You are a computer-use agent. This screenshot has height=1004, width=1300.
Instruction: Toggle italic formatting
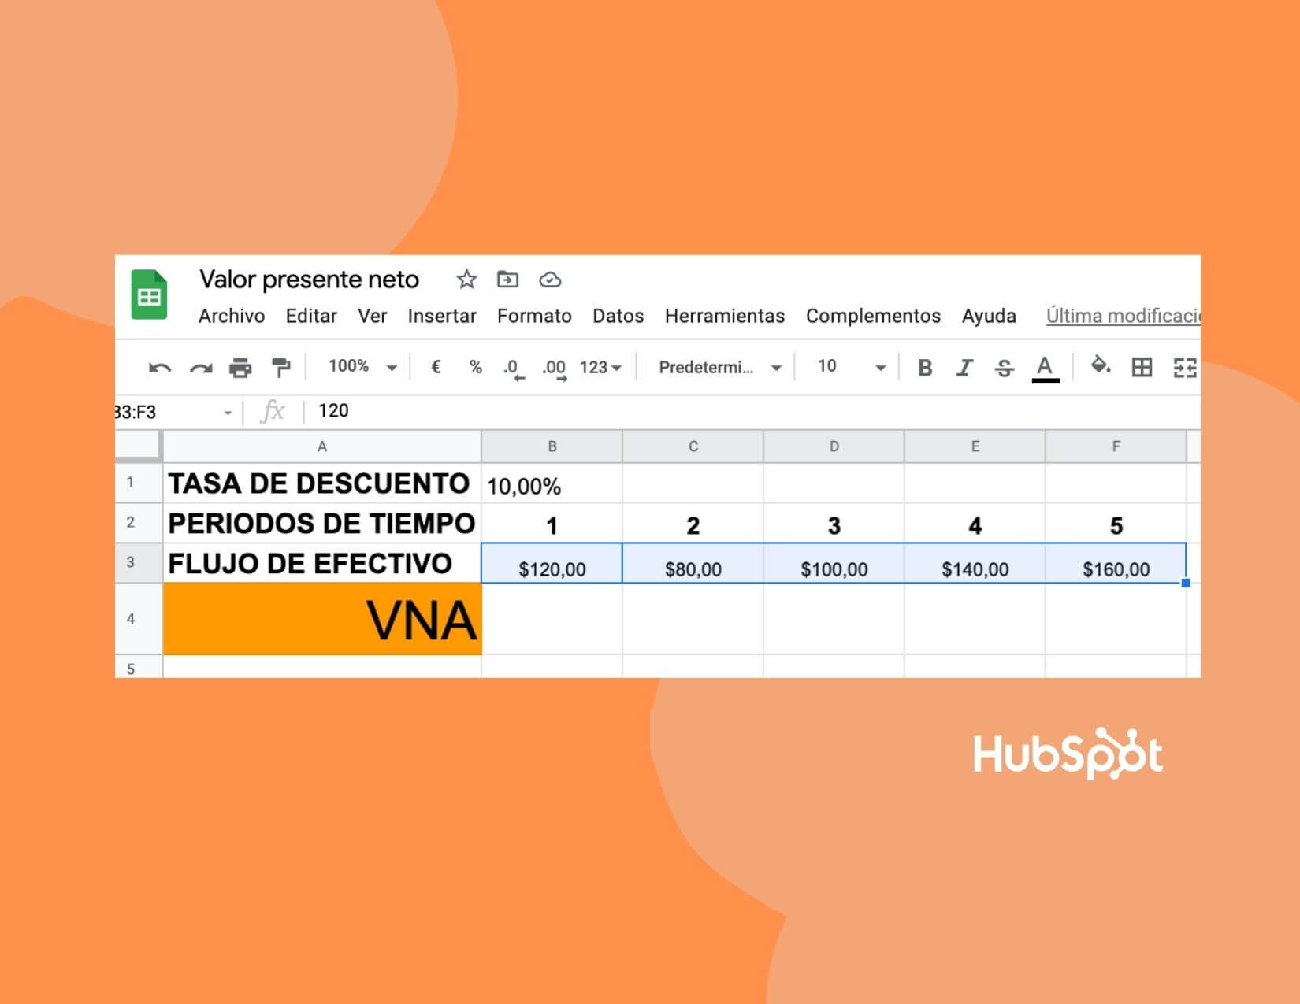click(x=963, y=366)
